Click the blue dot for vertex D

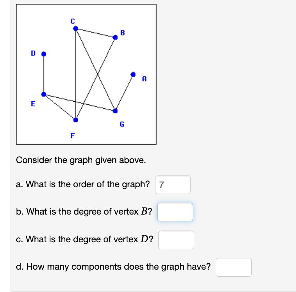click(44, 54)
